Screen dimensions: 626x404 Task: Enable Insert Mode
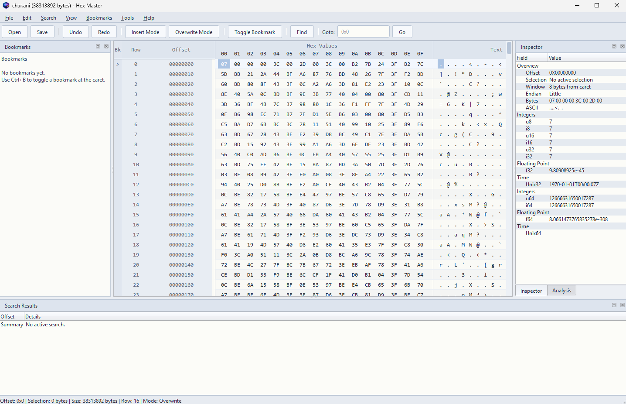(x=145, y=31)
